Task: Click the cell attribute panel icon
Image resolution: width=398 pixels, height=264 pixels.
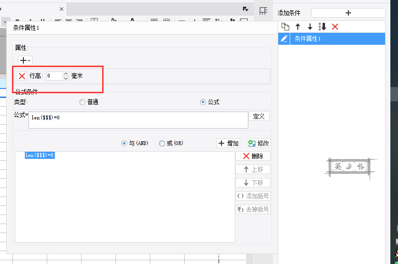Action: [x=263, y=11]
